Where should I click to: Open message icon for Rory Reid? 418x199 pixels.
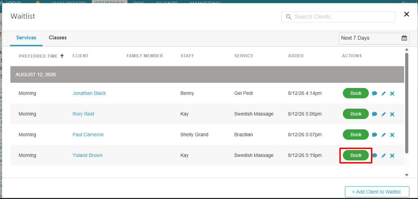point(374,114)
